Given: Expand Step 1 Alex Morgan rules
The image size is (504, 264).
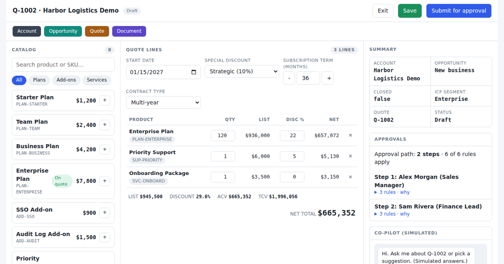Looking at the screenshot, I should click(392, 192).
